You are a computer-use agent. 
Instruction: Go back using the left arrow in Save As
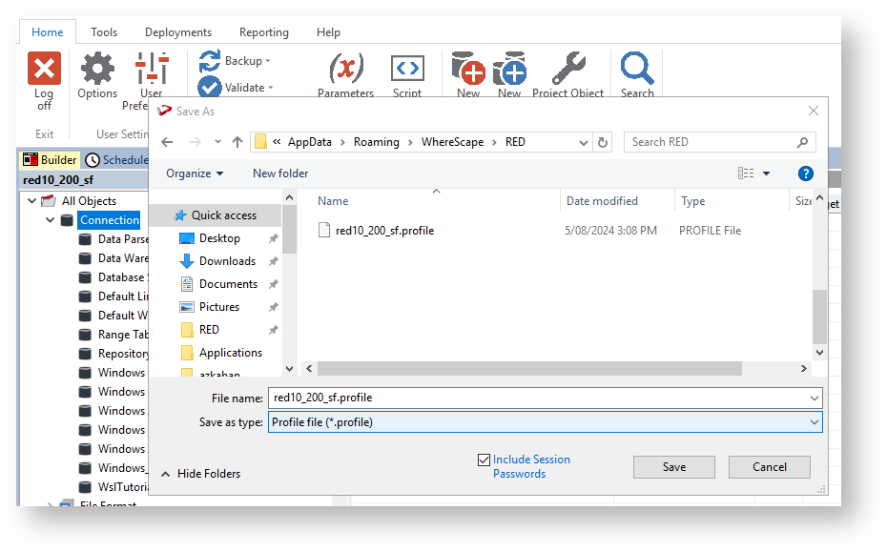pos(167,142)
